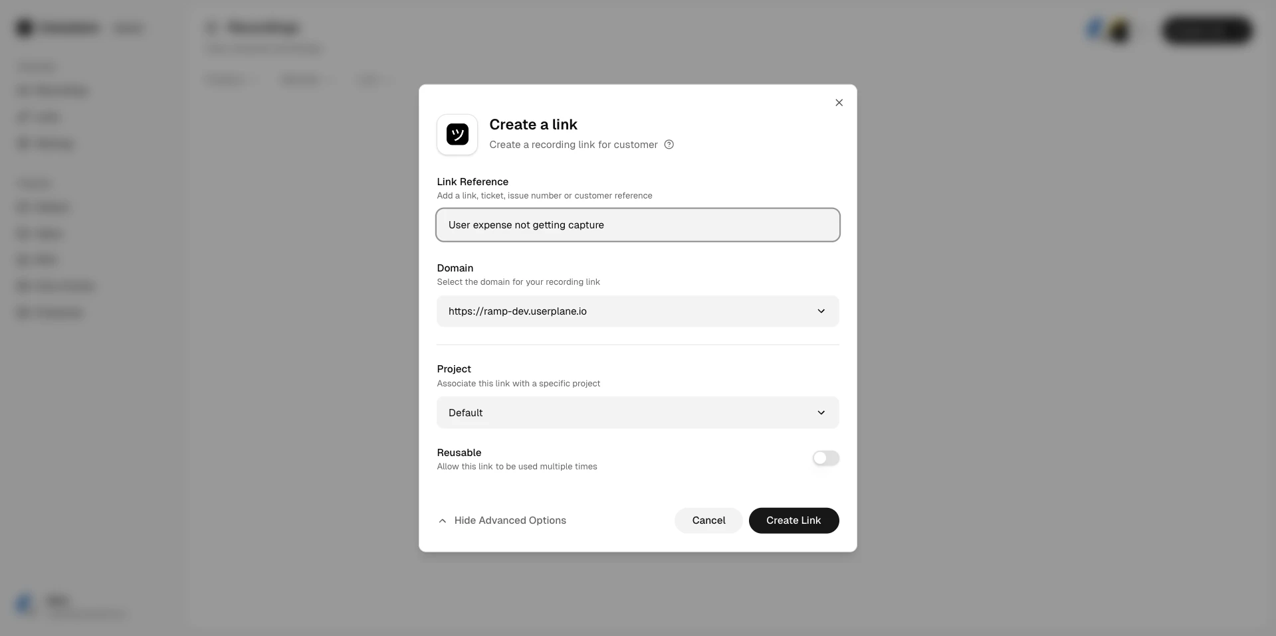Screen dimensions: 1276x636
Task: Click the blurred Recordings page heading
Action: [263, 27]
